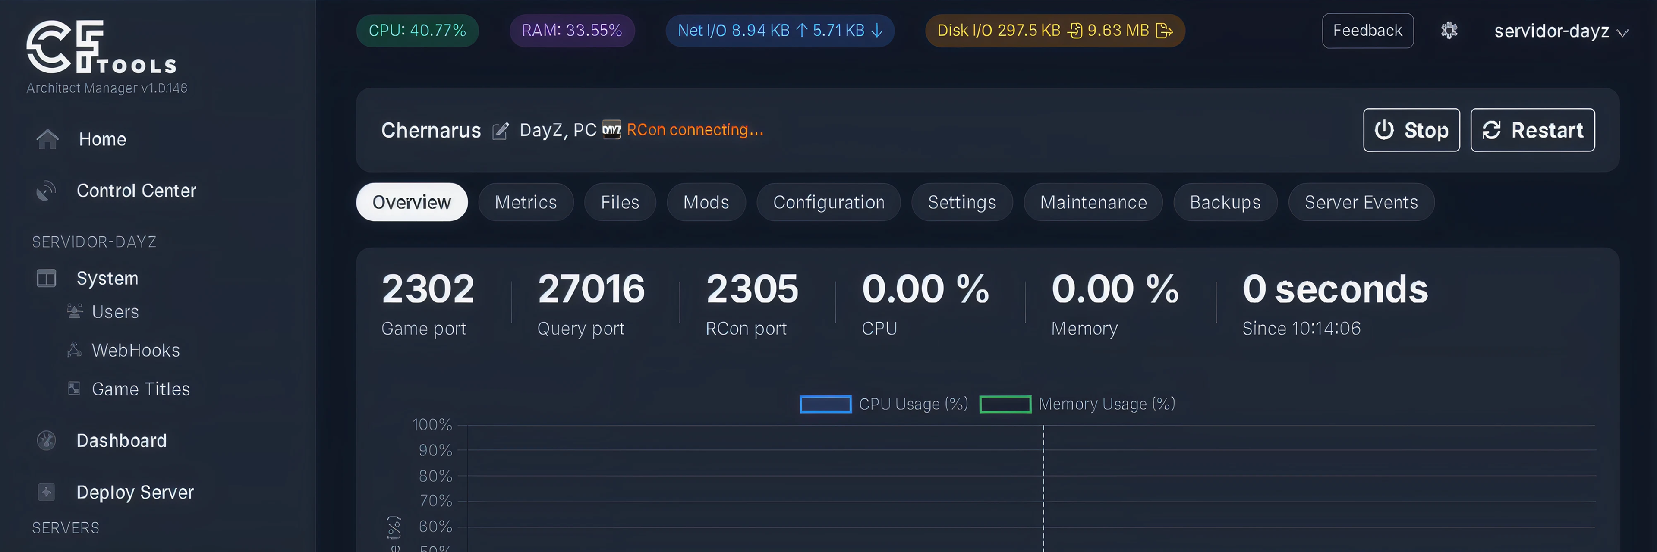The width and height of the screenshot is (1657, 552).
Task: Open Game Titles under System
Action: coord(141,389)
